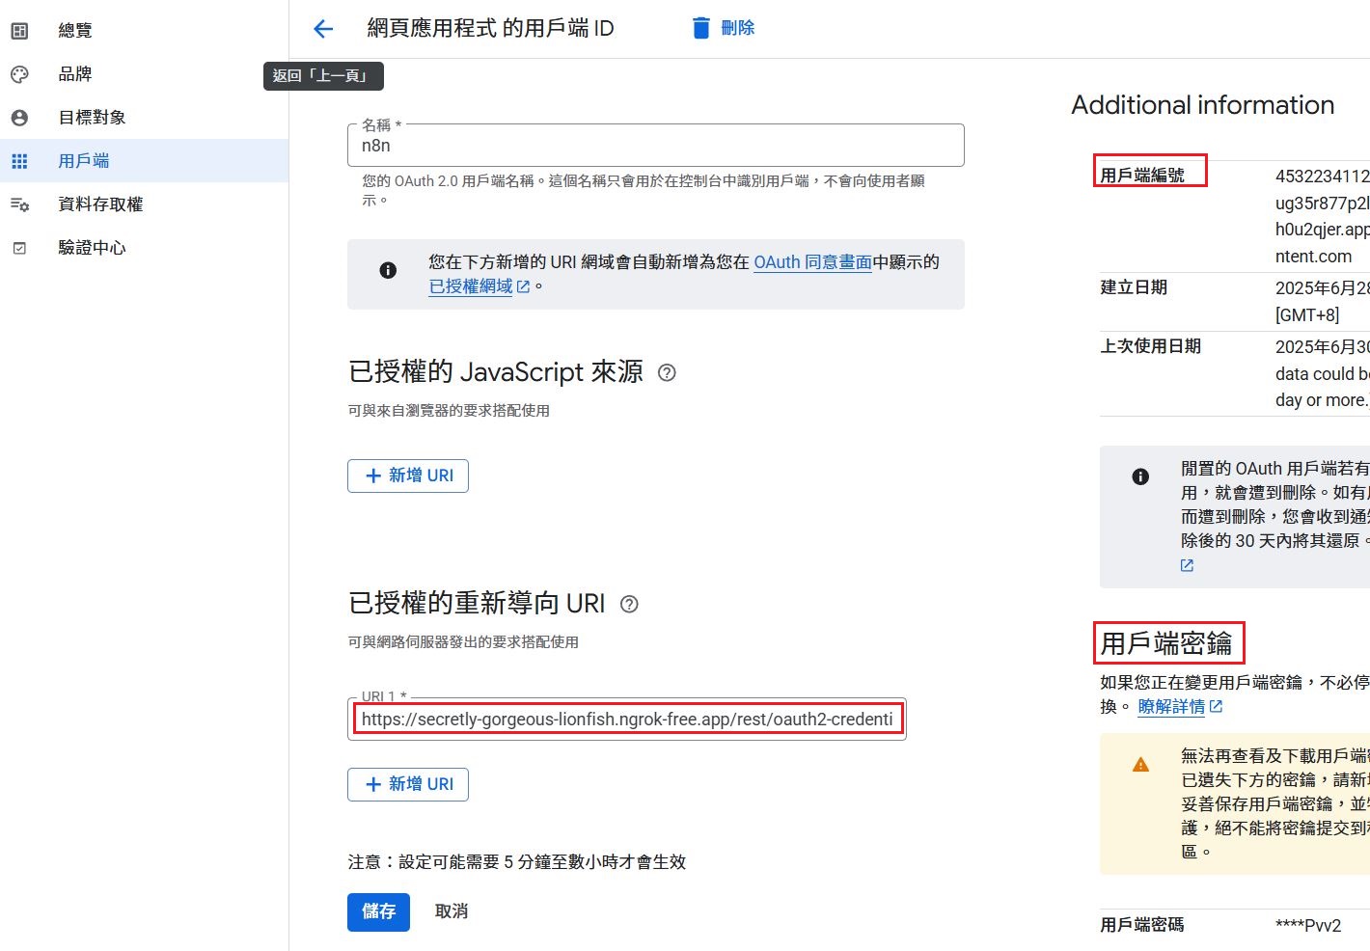Click help icon beside 已授權的 JavaScript 來源
The width and height of the screenshot is (1370, 951).
(667, 372)
